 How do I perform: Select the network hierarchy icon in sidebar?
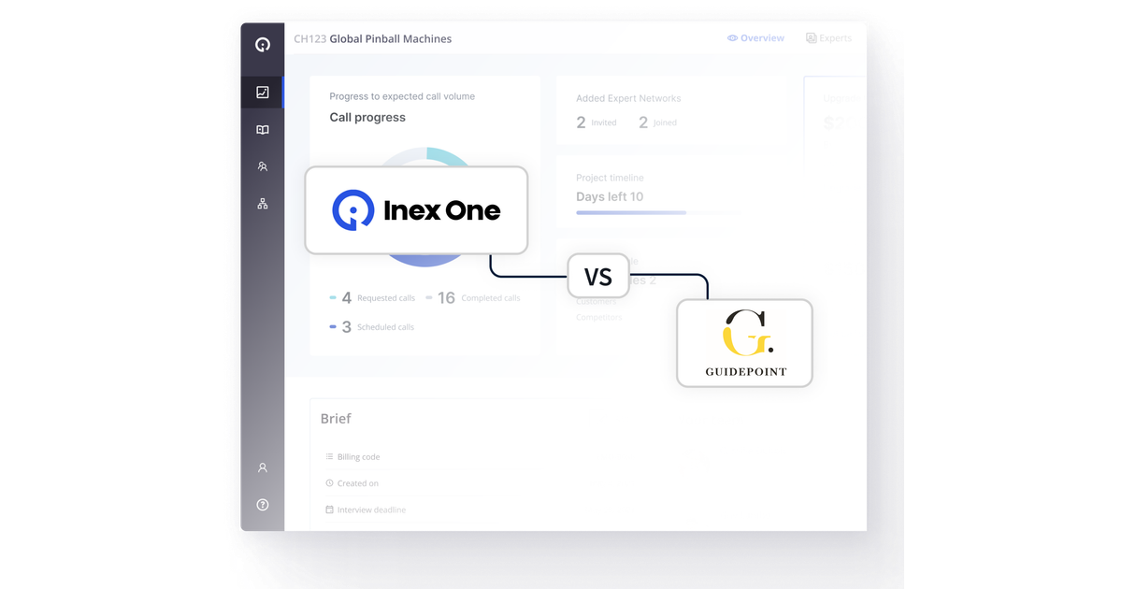point(263,203)
